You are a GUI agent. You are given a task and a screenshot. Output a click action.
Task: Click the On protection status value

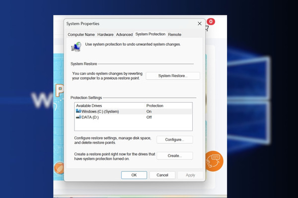pos(149,111)
